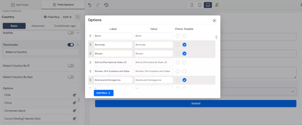Click the undo arrow icon
302x125 pixels.
pos(90,5)
